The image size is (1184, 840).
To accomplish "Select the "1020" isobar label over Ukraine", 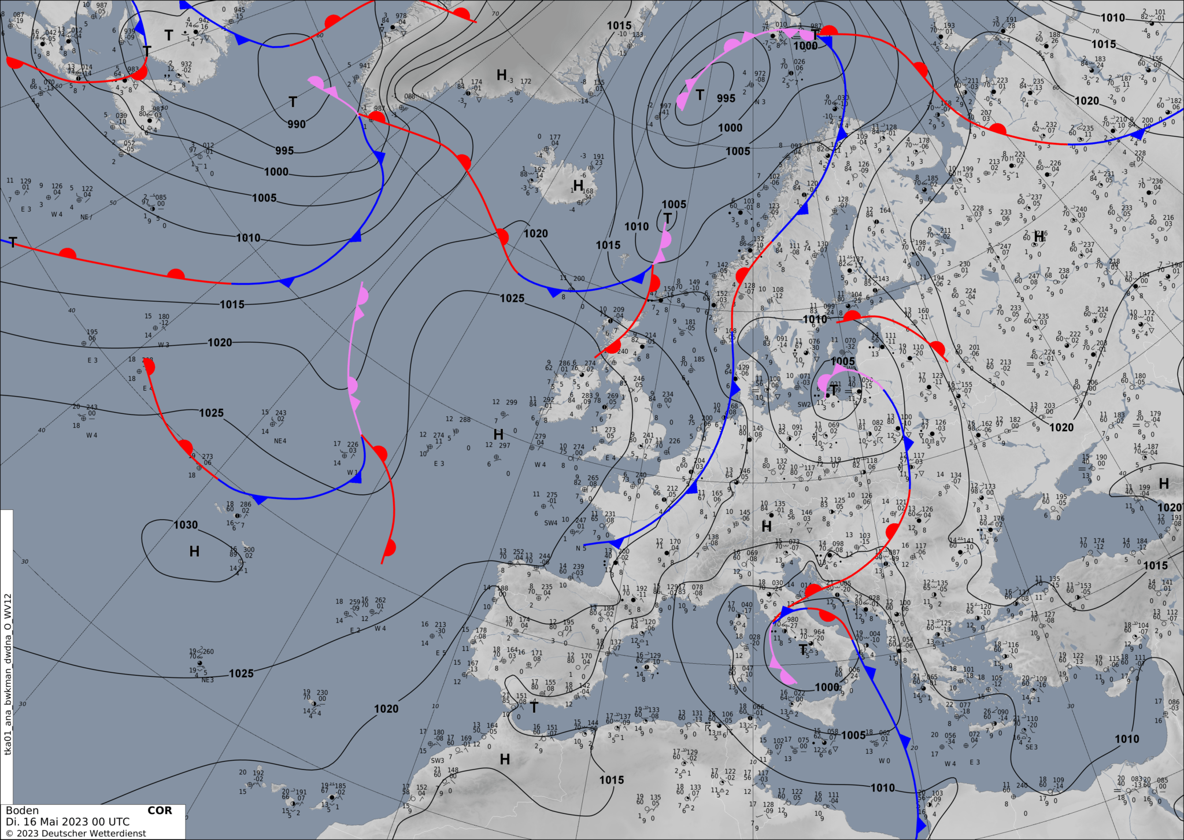I will (x=1061, y=427).
